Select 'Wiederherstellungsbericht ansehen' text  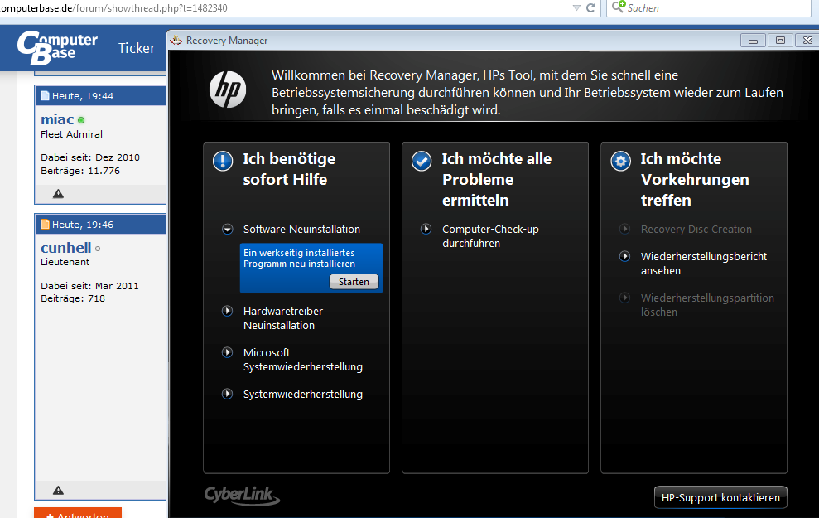pyautogui.click(x=704, y=264)
